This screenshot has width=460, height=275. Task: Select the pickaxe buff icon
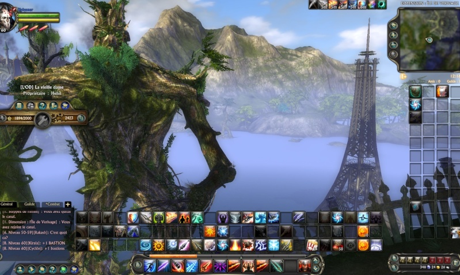click(x=313, y=5)
